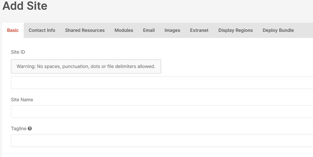Screen dimensions: 313x157
Task: Click empty tab strip after Deploy Bundle
Action: (306, 30)
